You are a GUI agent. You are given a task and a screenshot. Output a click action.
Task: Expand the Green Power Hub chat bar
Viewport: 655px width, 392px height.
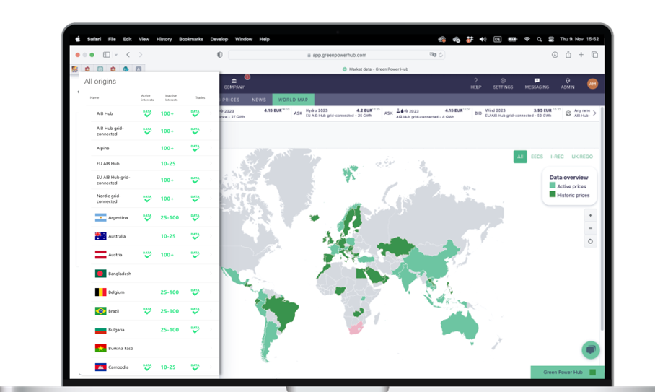tap(567, 372)
